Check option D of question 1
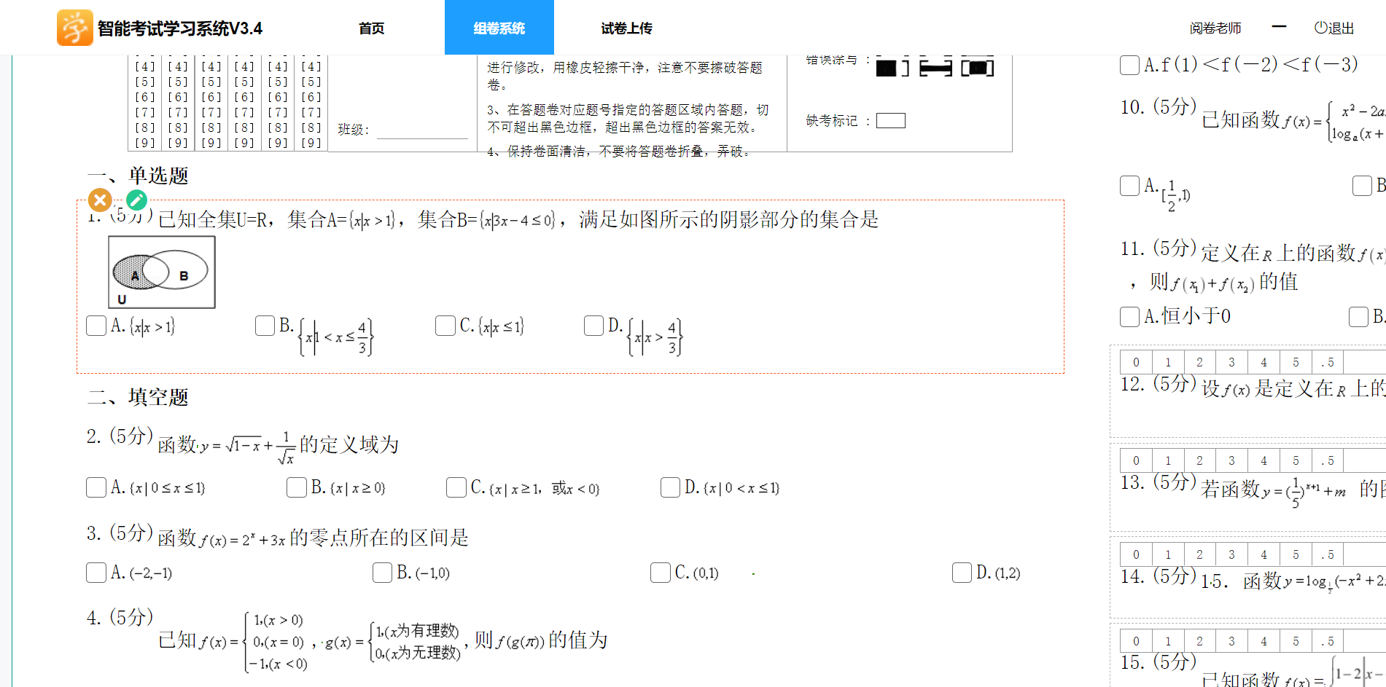The image size is (1386, 687). pos(594,326)
